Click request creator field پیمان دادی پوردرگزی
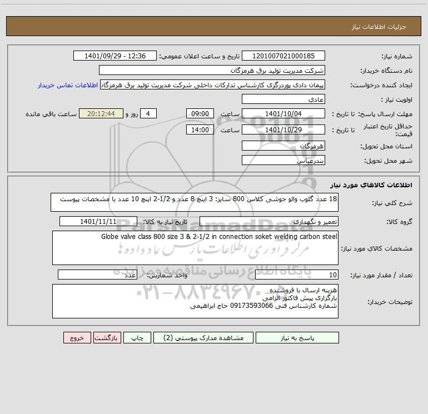The width and height of the screenshot is (428, 414). [213, 84]
